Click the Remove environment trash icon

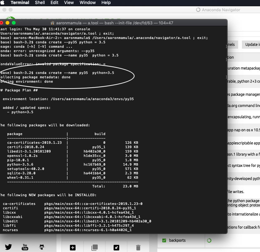(138, 248)
